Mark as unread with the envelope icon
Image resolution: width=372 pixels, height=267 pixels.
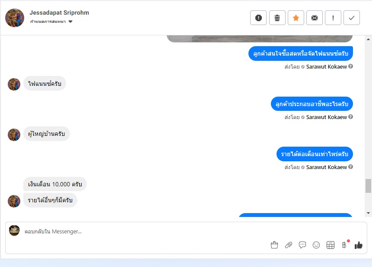click(315, 18)
